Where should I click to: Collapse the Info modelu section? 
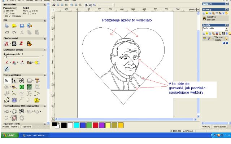(x=45, y=5)
